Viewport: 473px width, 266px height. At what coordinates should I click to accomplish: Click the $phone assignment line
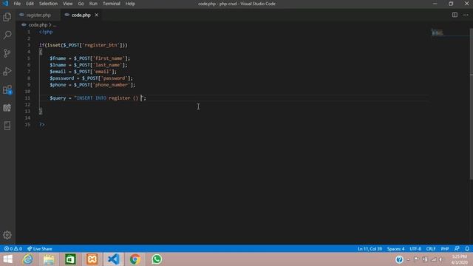pos(92,85)
